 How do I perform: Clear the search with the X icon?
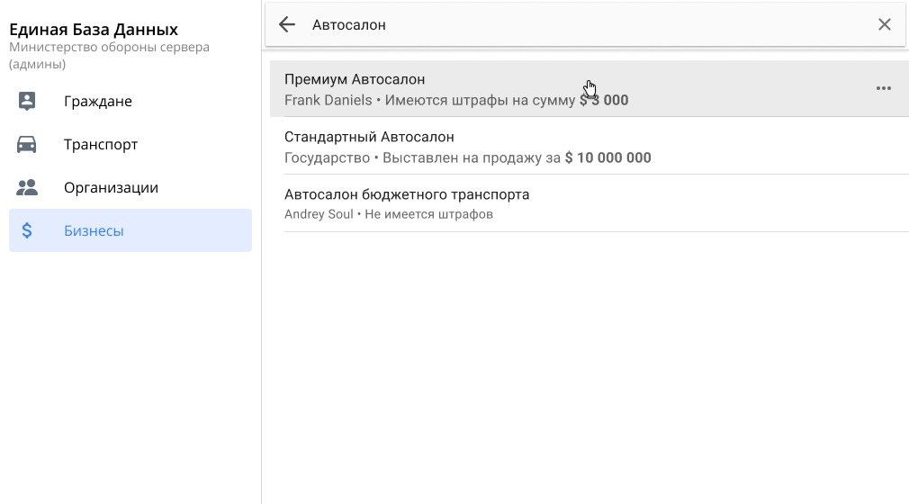[x=884, y=25]
